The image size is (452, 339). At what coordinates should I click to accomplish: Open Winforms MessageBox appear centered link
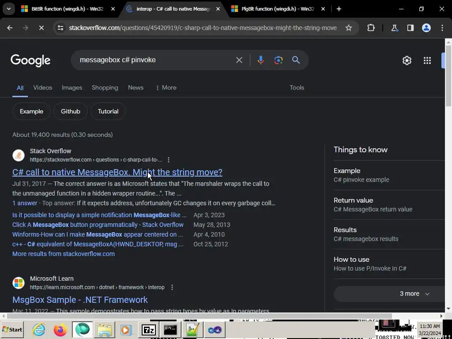pos(98,235)
